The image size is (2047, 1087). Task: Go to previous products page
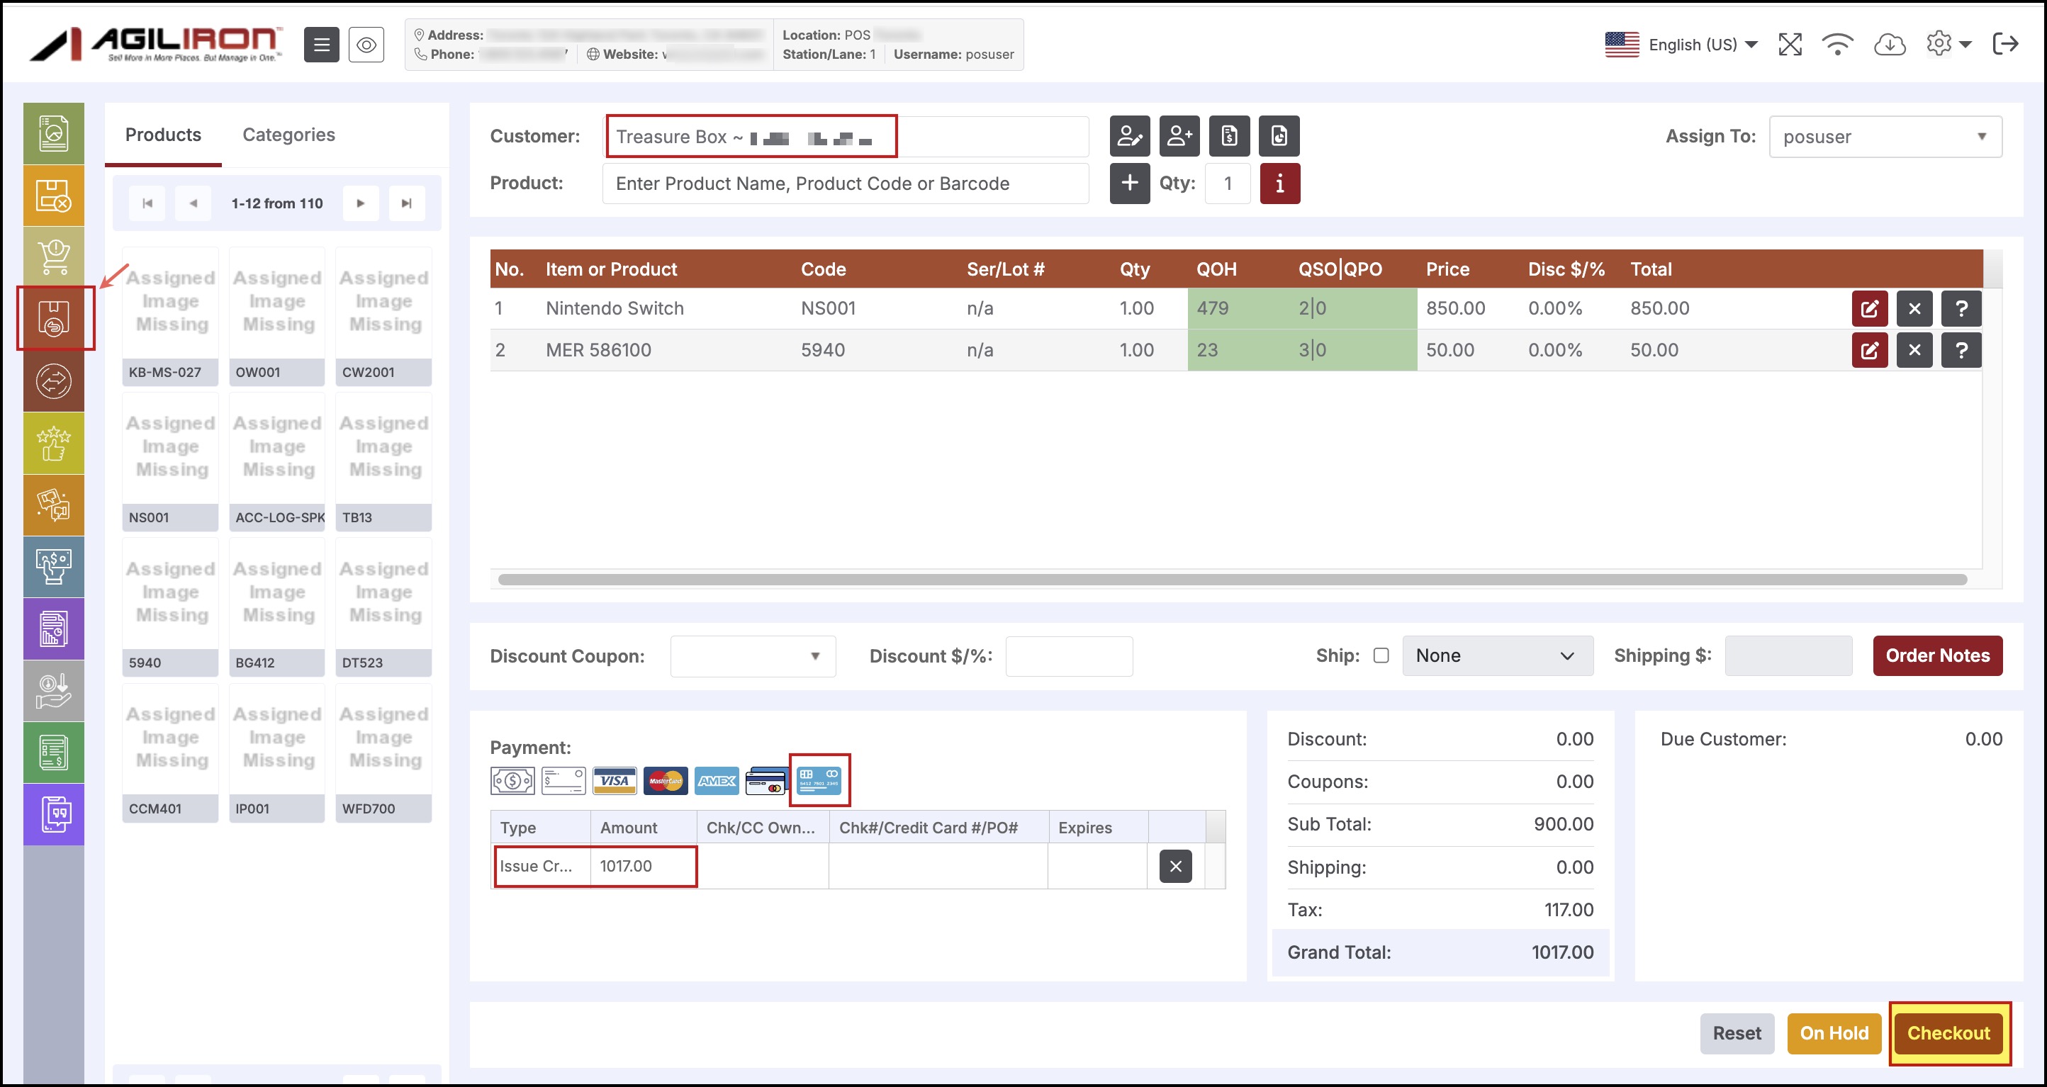click(193, 203)
